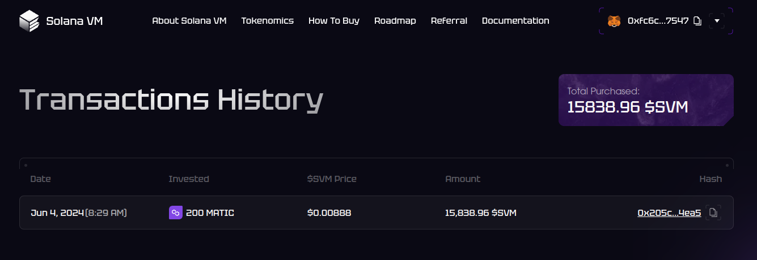The image size is (757, 260).
Task: Click the Solana VM brand name
Action: (x=74, y=21)
